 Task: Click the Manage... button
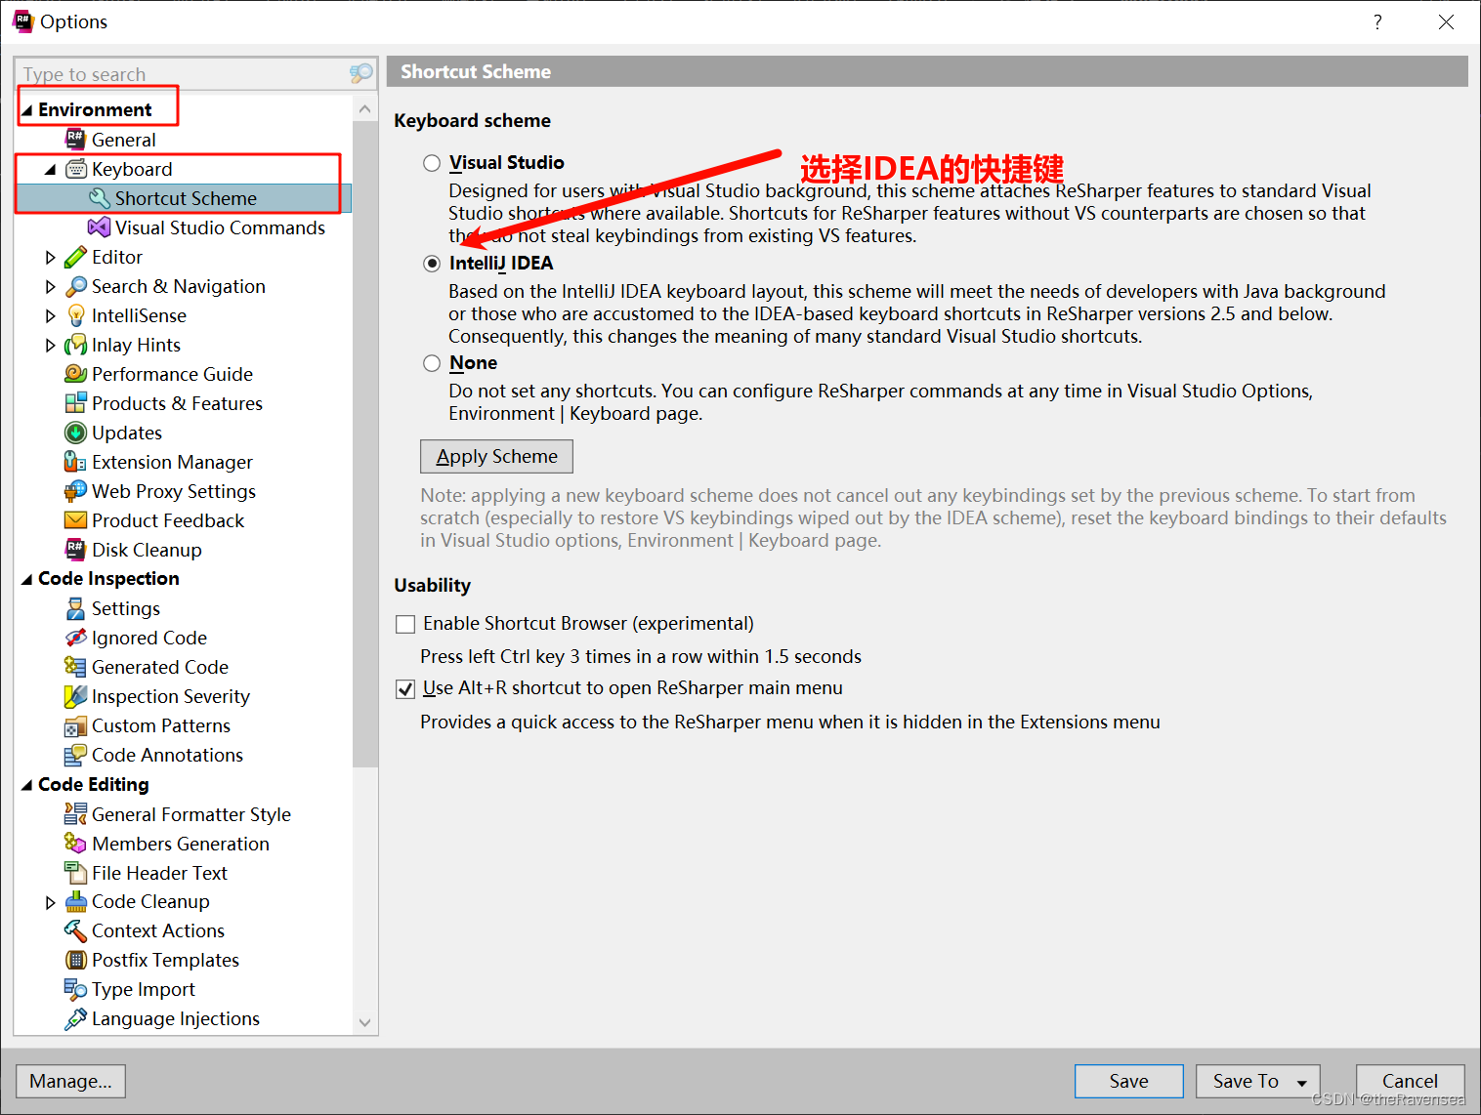point(70,1081)
